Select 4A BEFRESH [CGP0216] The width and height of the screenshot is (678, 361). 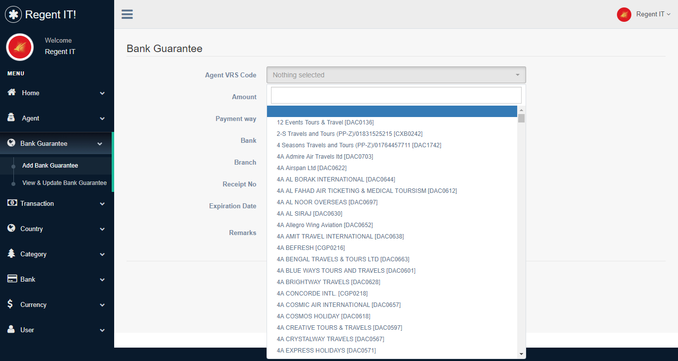(392, 248)
